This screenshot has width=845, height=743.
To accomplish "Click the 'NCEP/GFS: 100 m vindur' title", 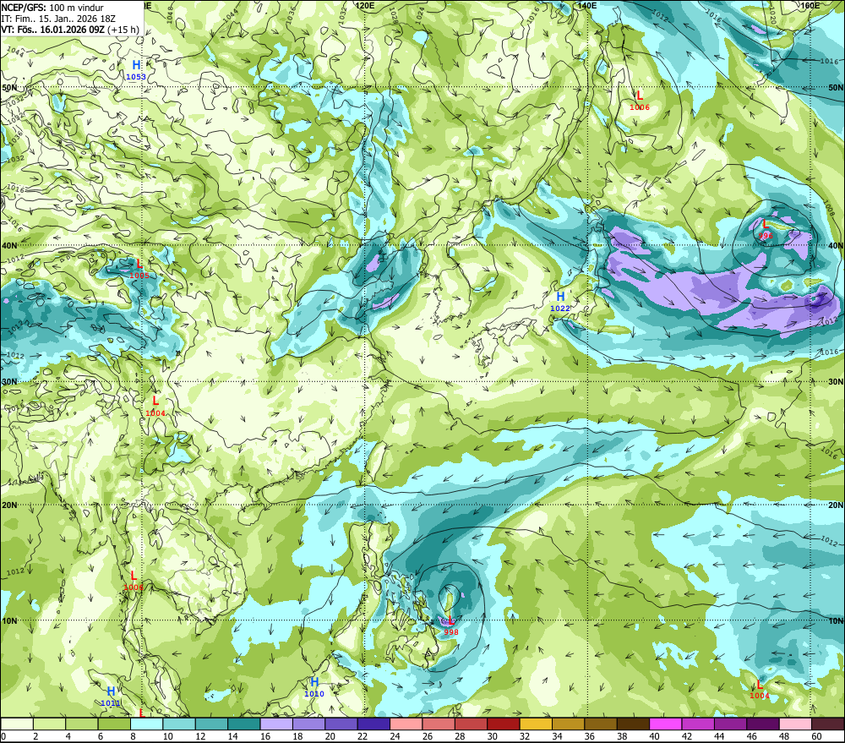I will (x=52, y=8).
